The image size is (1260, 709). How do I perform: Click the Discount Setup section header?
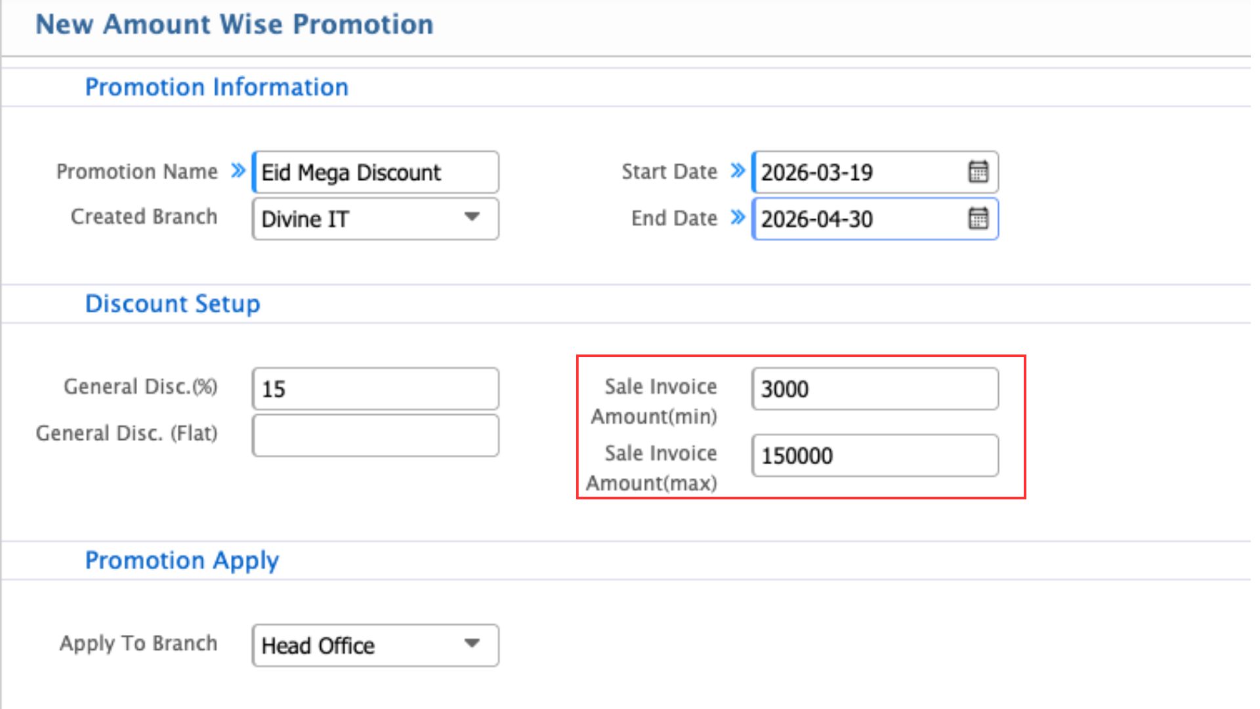[173, 304]
